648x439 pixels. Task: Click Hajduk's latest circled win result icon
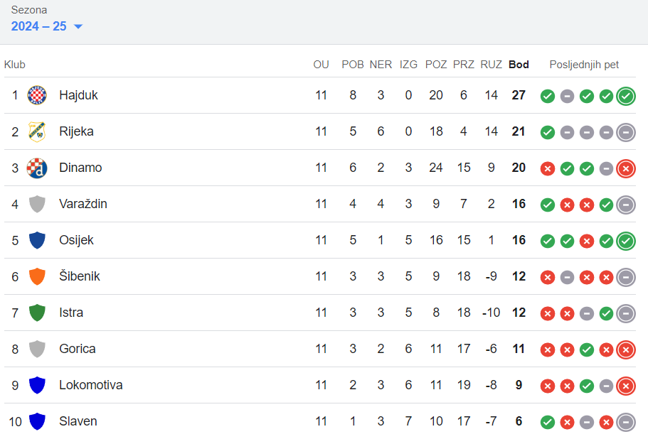point(626,96)
